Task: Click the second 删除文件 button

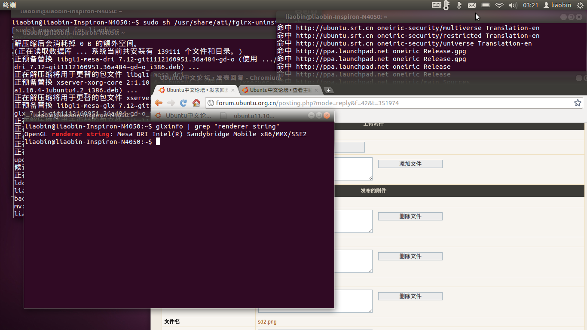Action: click(x=410, y=256)
